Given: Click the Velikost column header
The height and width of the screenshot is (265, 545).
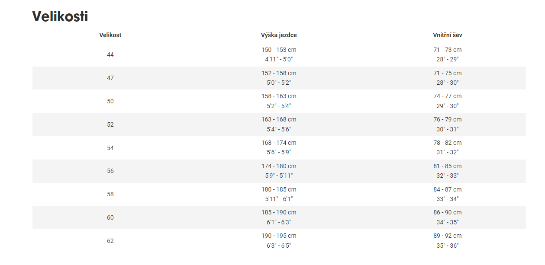Looking at the screenshot, I should click(x=110, y=35).
